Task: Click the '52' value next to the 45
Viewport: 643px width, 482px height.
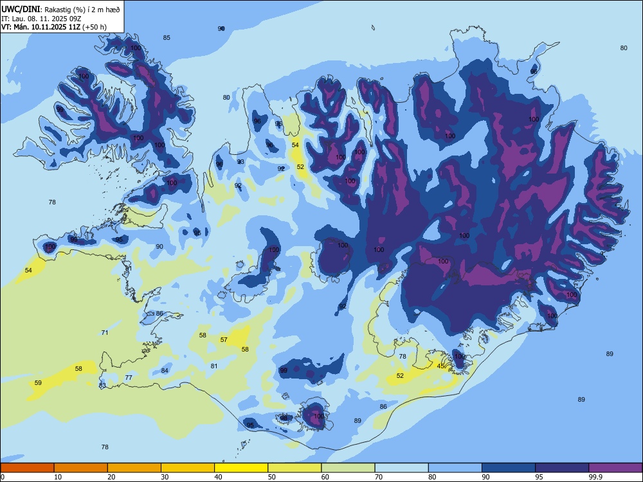Action: point(400,375)
